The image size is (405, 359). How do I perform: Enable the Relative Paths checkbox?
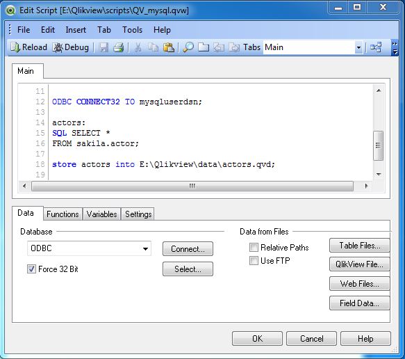[x=254, y=247]
